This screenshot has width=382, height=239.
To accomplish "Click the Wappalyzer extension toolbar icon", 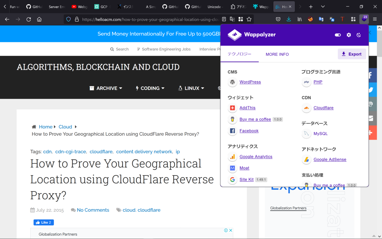I will [x=364, y=19].
